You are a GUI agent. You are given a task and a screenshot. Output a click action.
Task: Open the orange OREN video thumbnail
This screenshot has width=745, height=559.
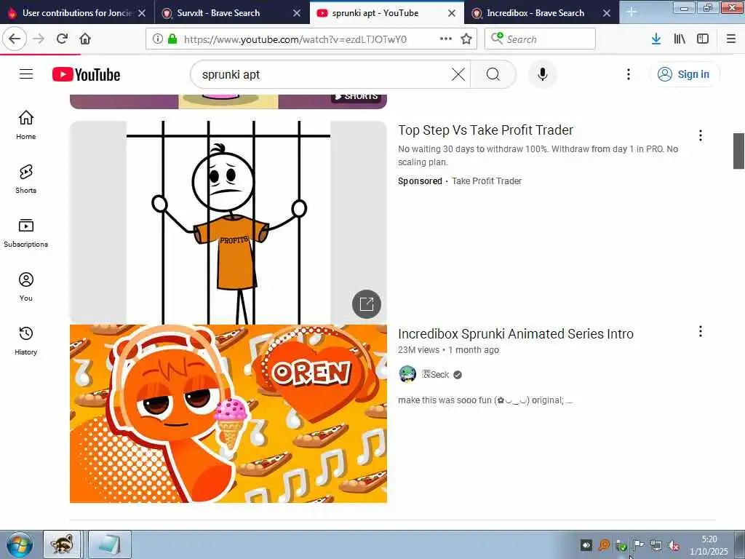click(228, 413)
